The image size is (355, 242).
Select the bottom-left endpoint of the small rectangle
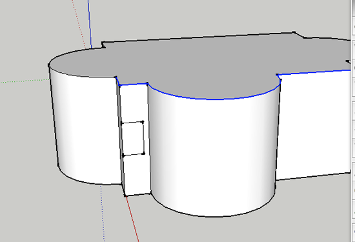(x=123, y=156)
